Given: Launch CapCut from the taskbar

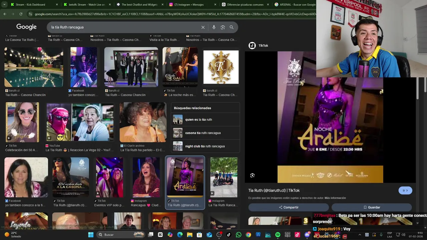Looking at the screenshot, I should point(160,235).
